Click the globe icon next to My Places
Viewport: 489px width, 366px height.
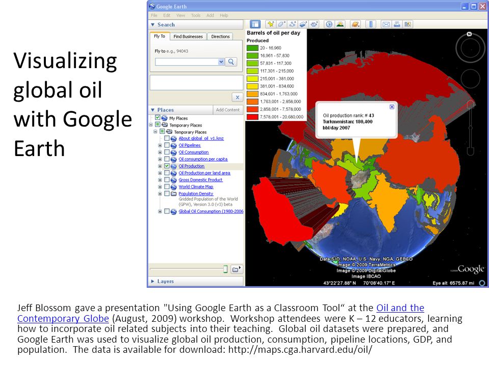(165, 118)
